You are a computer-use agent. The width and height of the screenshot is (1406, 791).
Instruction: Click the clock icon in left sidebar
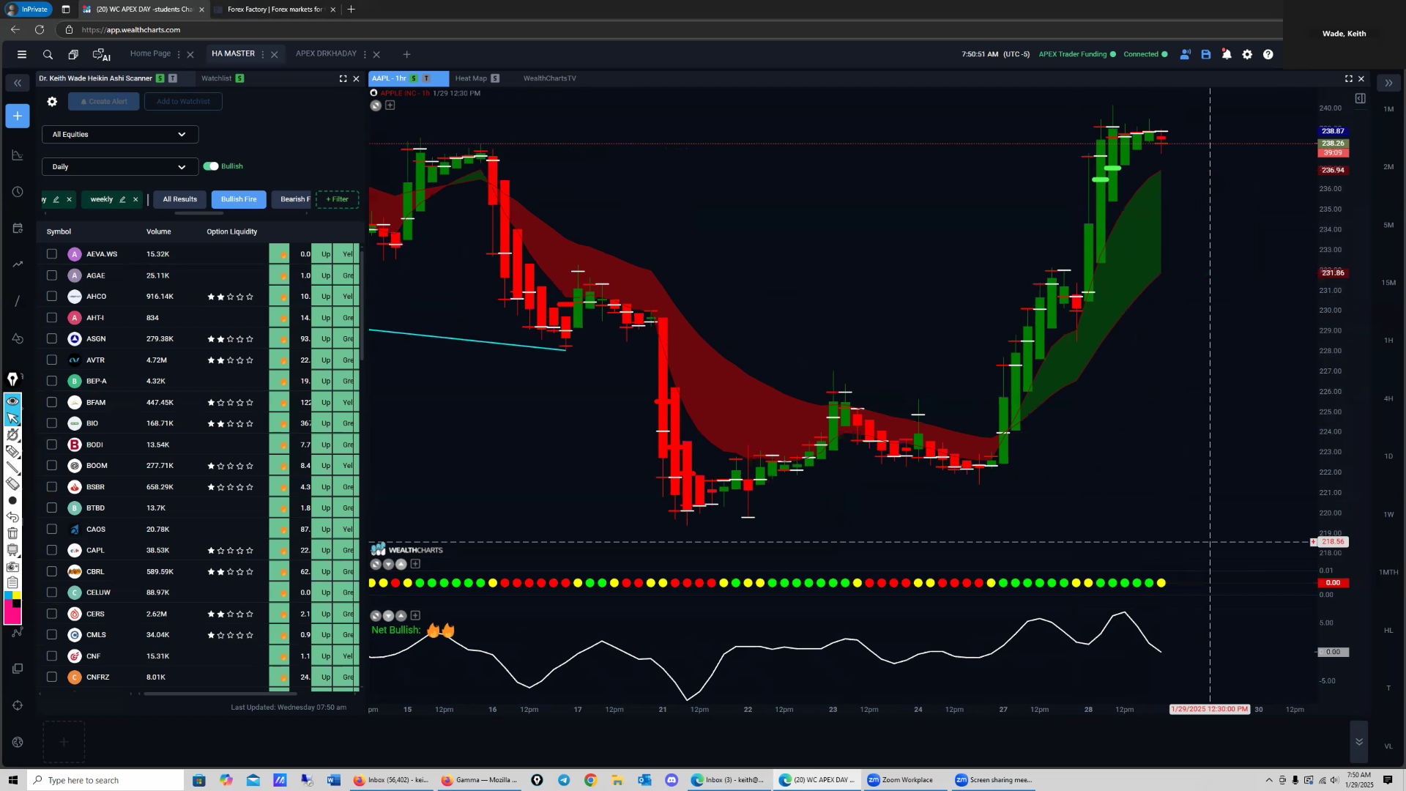tap(18, 192)
